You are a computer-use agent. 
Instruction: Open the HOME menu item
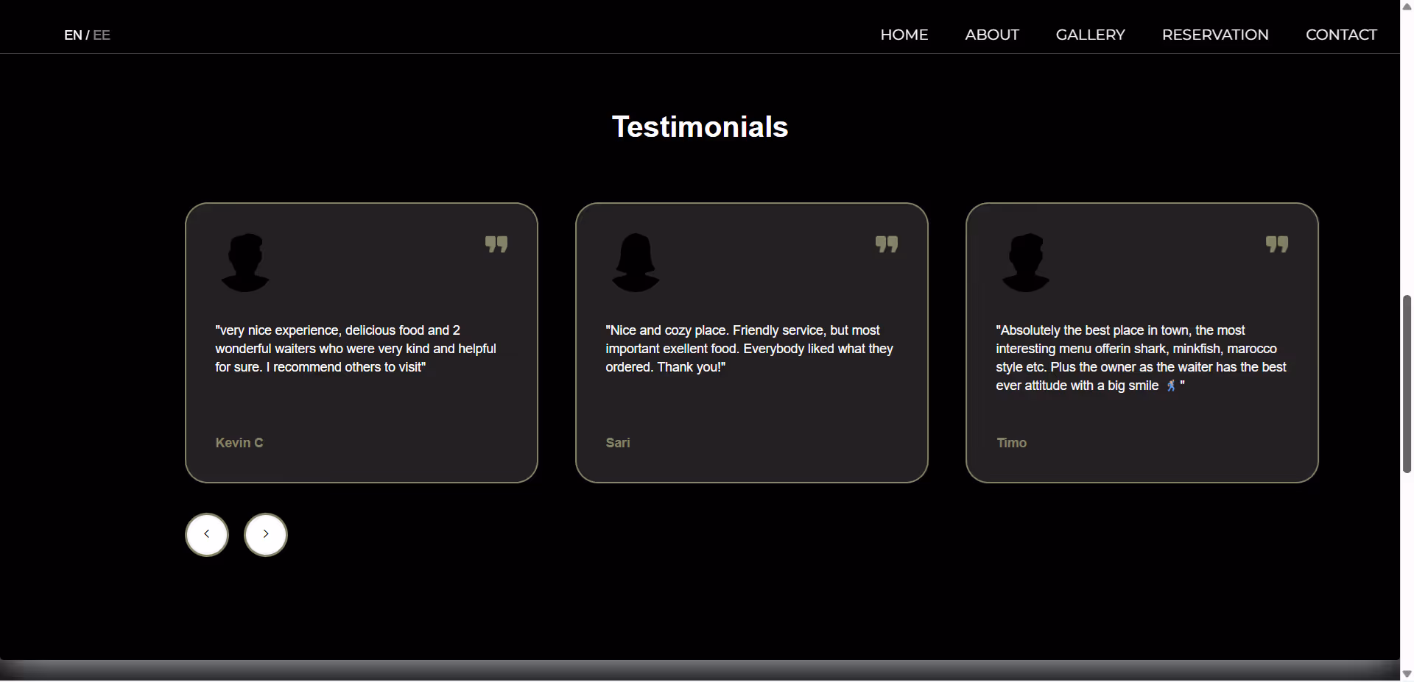[904, 35]
